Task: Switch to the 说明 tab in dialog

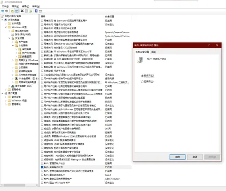Action: 154,52
